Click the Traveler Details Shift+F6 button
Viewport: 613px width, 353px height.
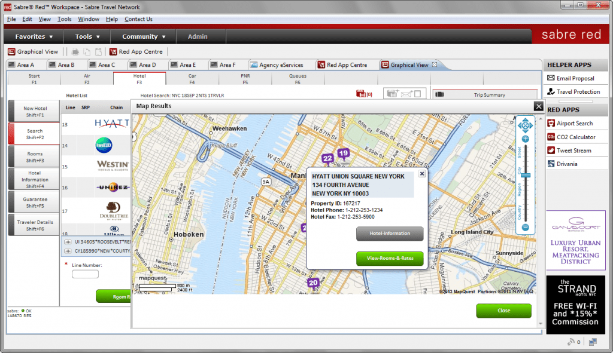point(34,225)
